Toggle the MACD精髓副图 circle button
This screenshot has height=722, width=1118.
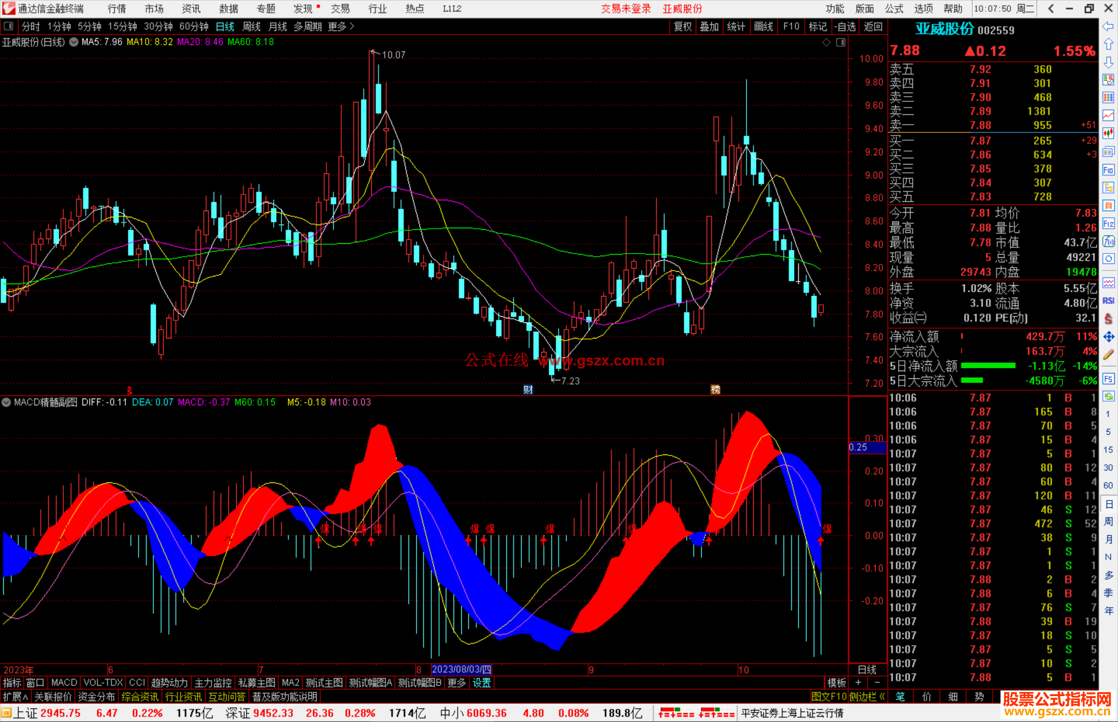pos(6,402)
